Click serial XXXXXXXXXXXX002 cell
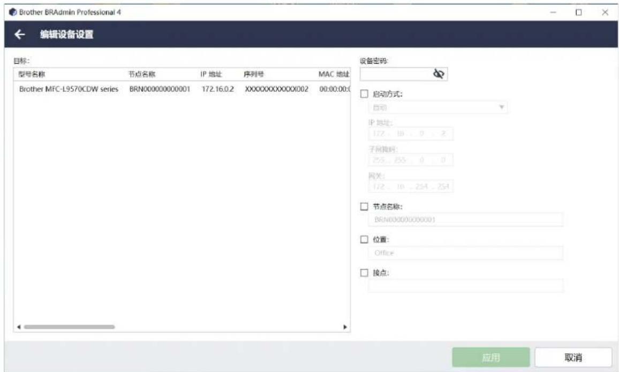 [276, 89]
